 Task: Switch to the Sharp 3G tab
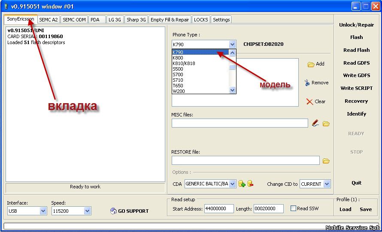[x=136, y=20]
